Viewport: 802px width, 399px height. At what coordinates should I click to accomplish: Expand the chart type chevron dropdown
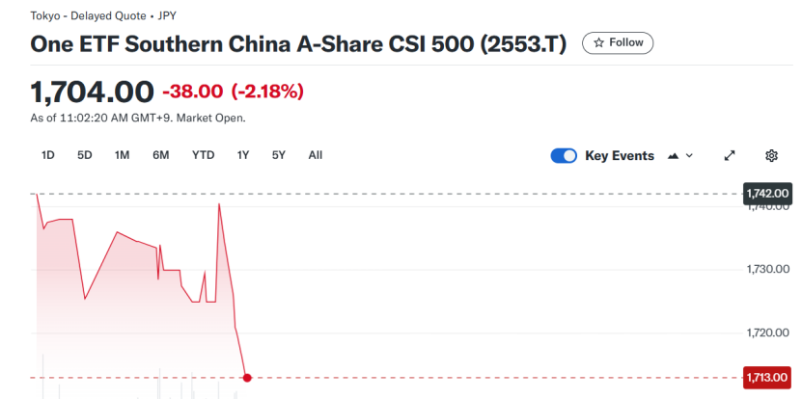[x=689, y=156]
